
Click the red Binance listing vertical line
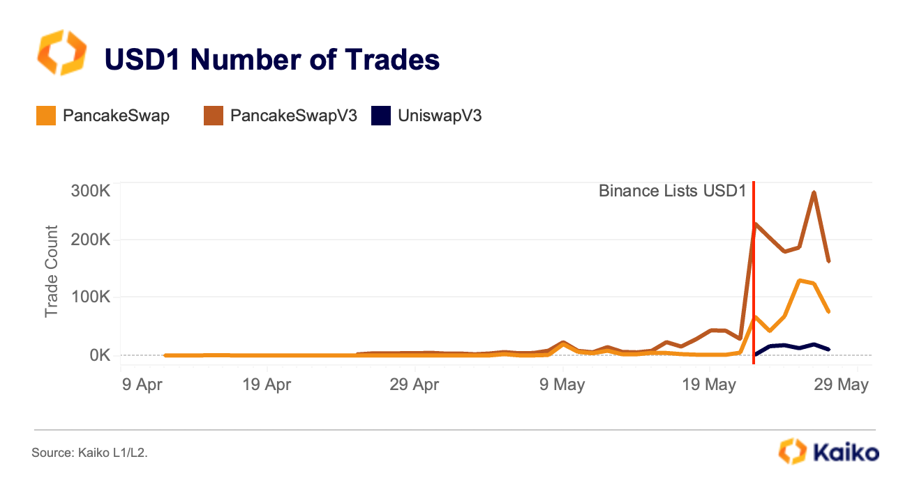coord(754,279)
